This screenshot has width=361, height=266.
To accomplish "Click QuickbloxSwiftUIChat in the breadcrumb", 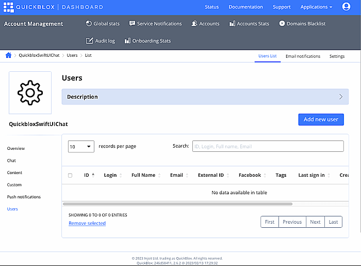I will tap(39, 55).
